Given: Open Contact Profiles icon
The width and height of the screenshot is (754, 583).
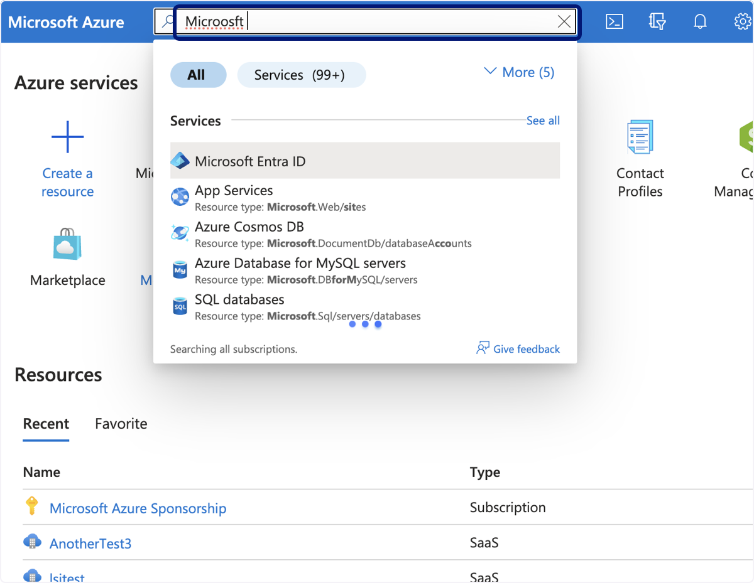Looking at the screenshot, I should coord(640,137).
